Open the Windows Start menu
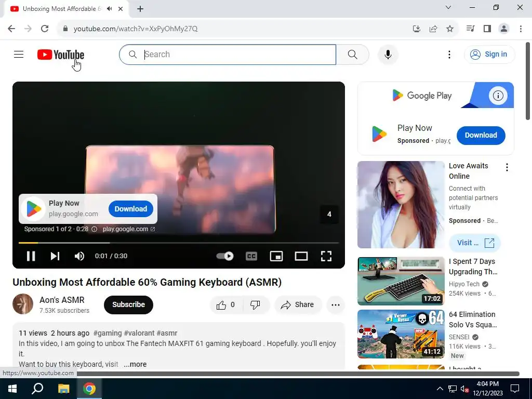The width and height of the screenshot is (532, 399). [x=12, y=389]
